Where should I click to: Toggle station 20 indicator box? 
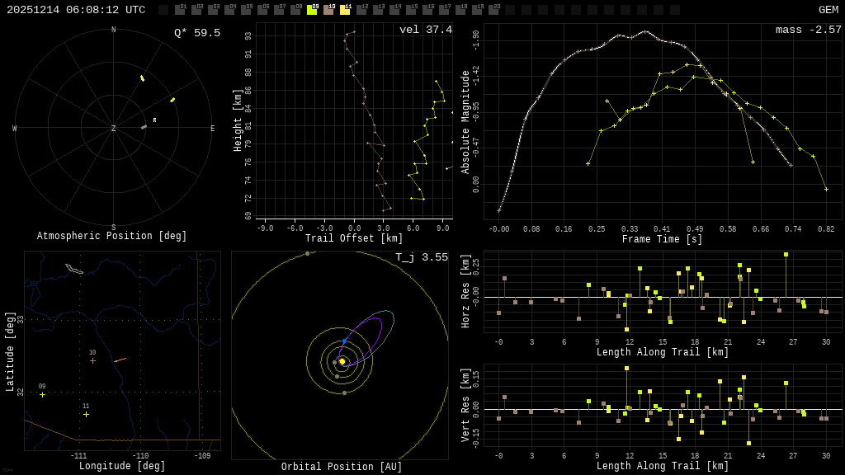[493, 10]
